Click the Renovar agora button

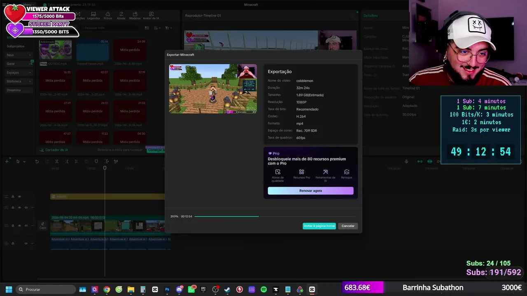[x=310, y=191]
